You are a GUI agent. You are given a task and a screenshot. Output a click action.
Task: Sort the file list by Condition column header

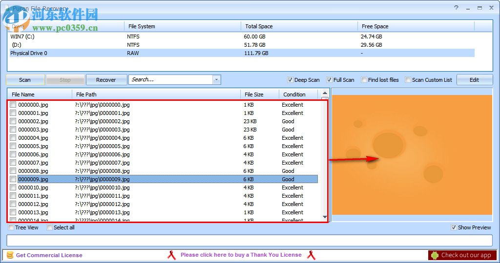(298, 94)
